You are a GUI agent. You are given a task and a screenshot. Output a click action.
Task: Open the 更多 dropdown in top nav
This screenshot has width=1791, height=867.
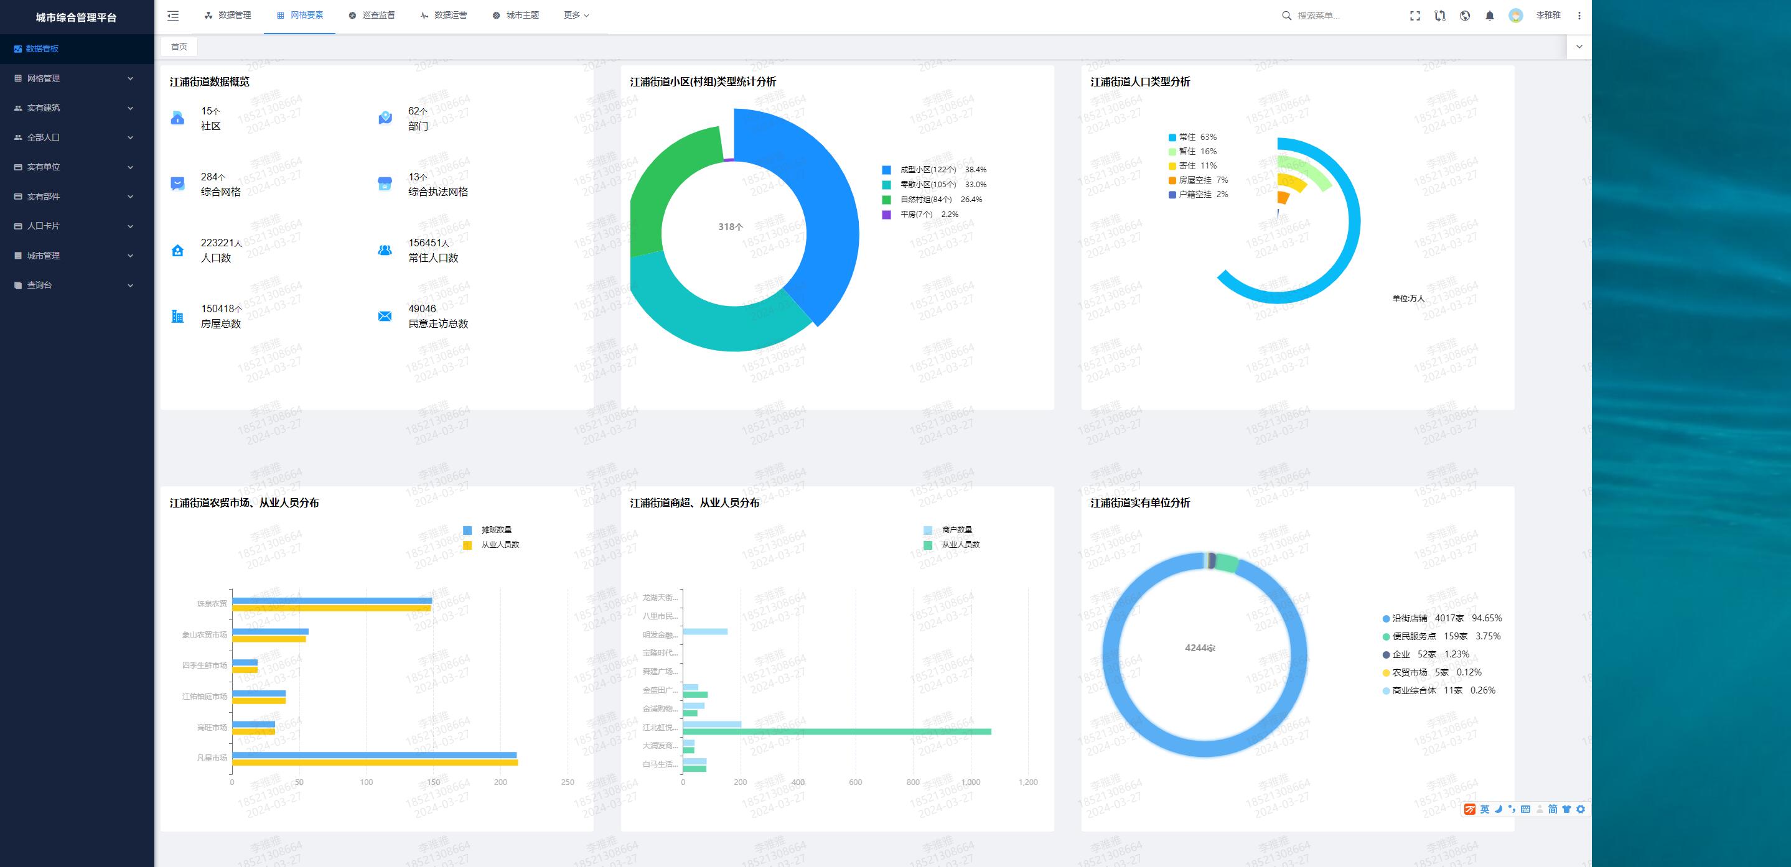576,16
